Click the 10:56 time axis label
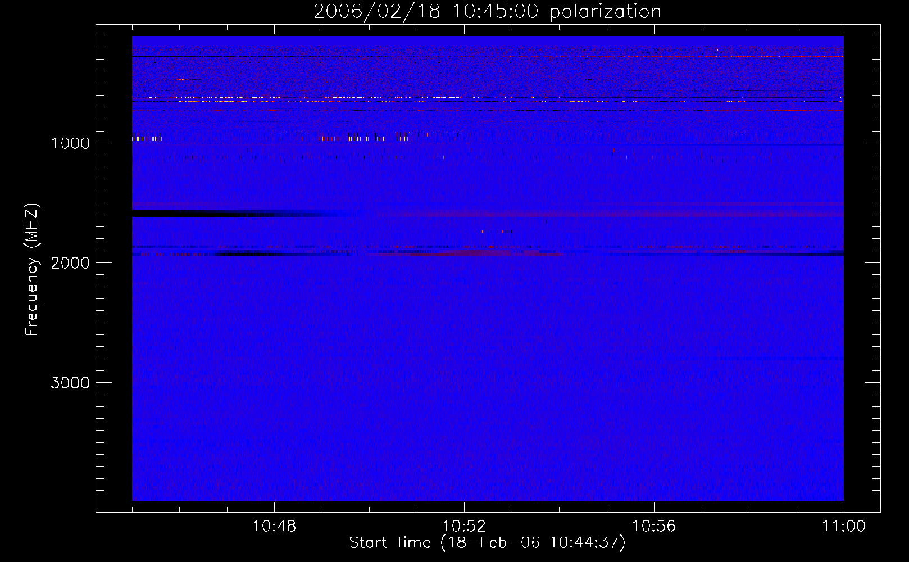 654,527
